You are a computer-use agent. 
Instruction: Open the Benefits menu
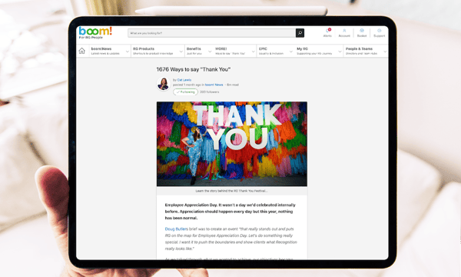194,51
